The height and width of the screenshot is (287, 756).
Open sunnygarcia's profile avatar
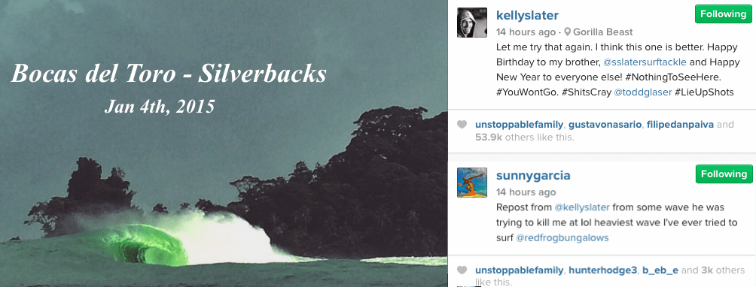(x=472, y=183)
